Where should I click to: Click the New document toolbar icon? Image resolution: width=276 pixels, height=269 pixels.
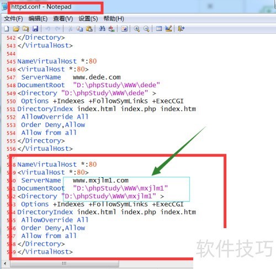[x=7, y=29]
